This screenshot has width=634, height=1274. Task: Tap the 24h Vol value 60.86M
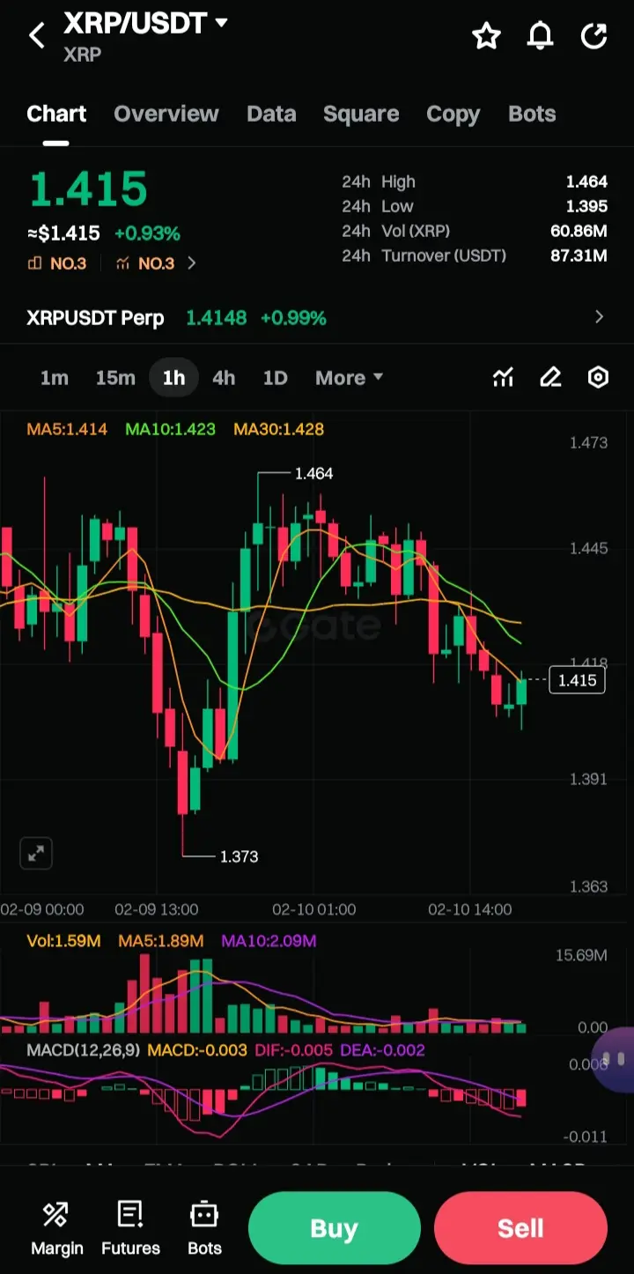pos(579,231)
